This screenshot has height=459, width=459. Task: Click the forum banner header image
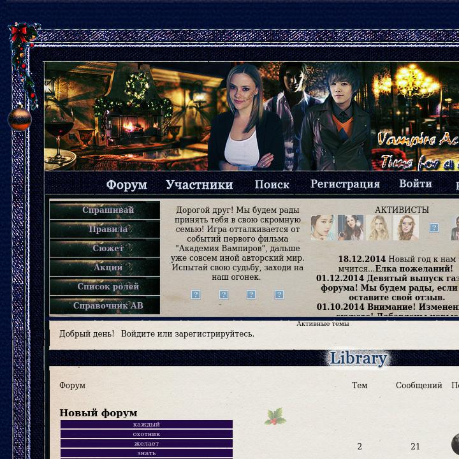[251, 116]
